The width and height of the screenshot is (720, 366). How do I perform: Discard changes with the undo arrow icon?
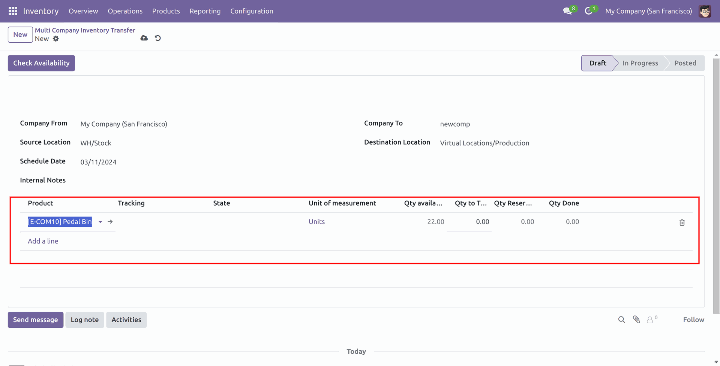point(158,38)
